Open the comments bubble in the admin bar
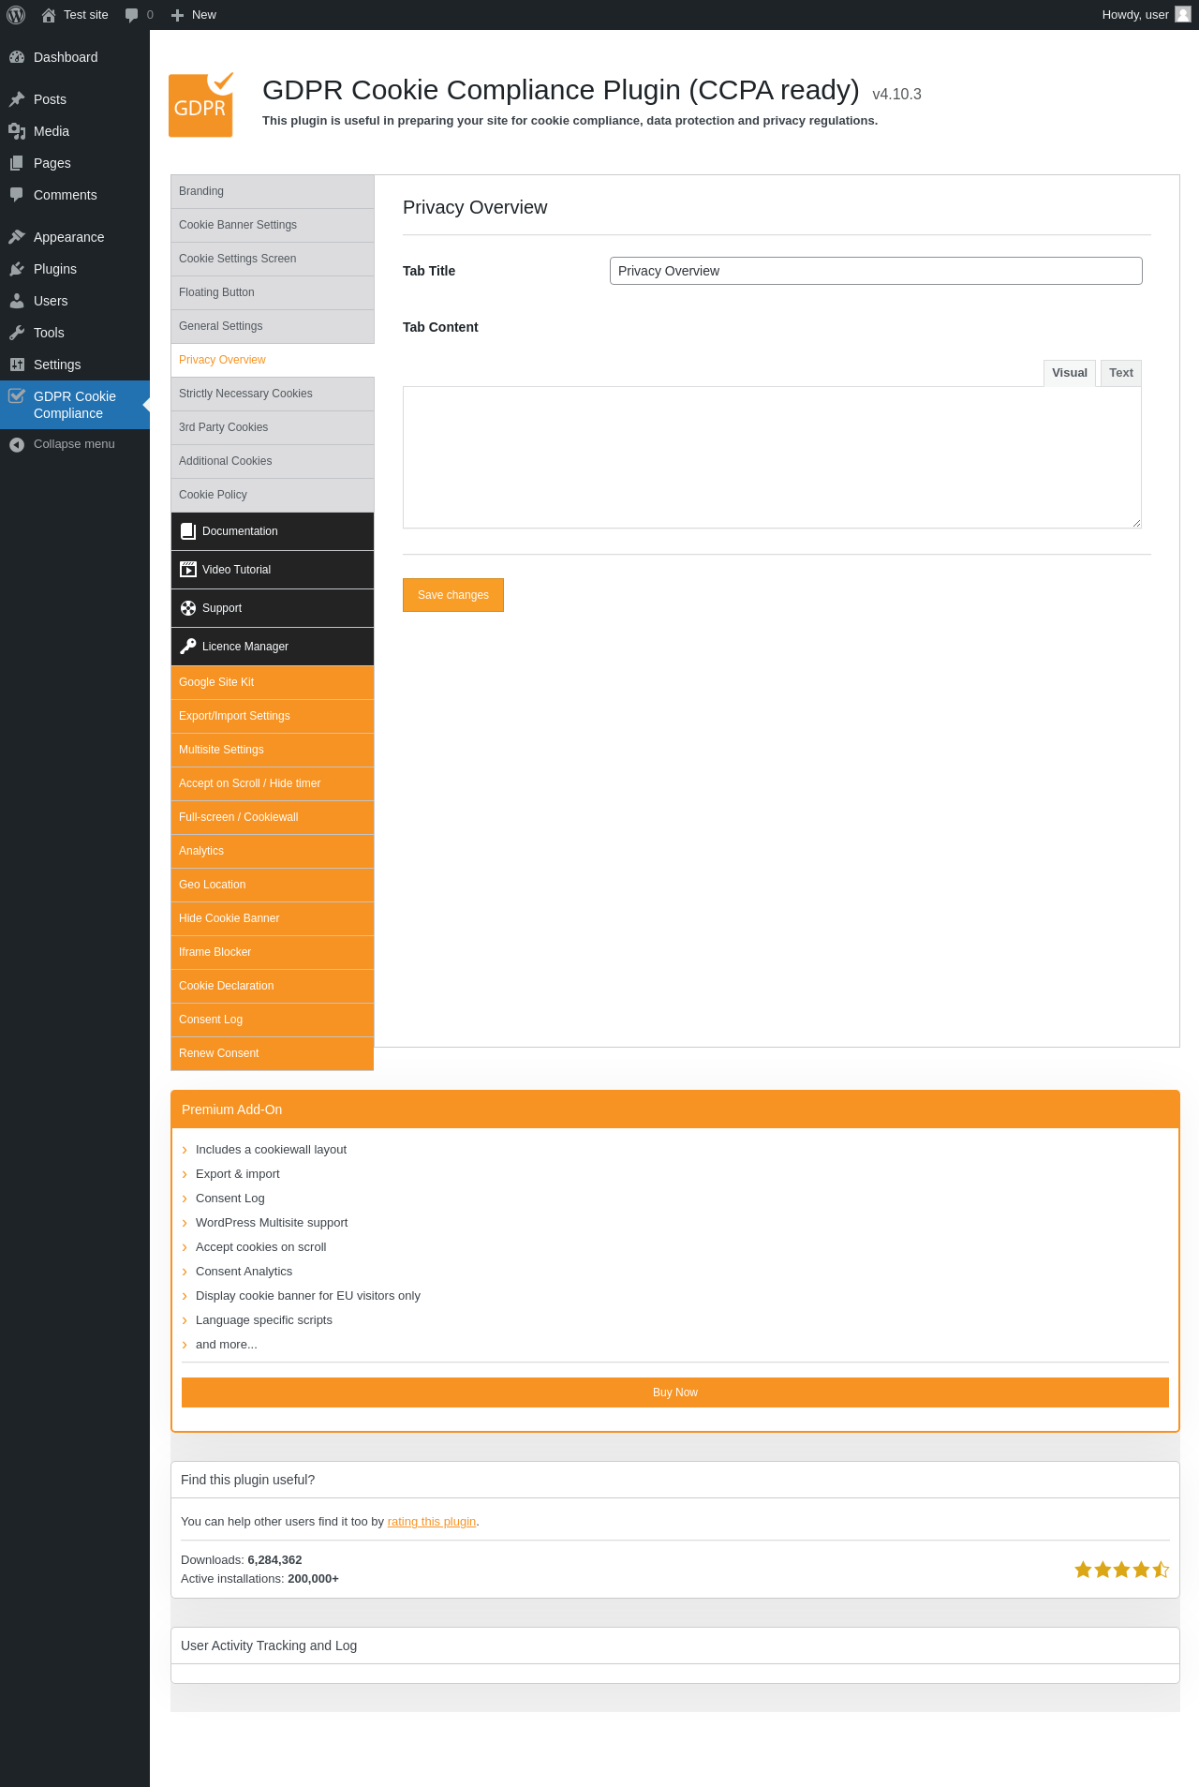The image size is (1199, 1787). [132, 15]
